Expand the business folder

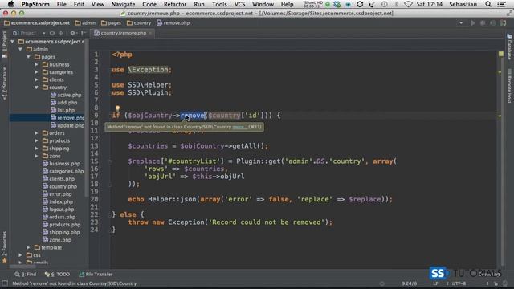click(x=36, y=64)
